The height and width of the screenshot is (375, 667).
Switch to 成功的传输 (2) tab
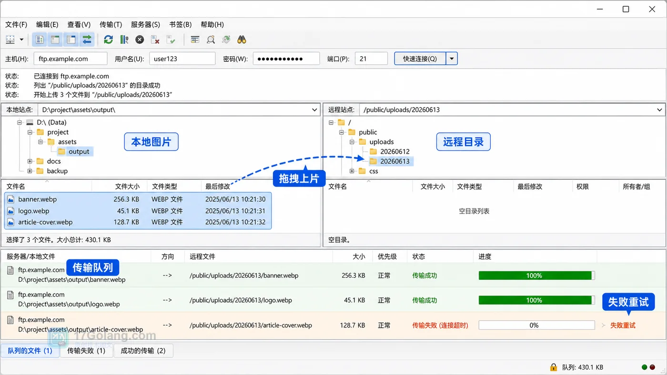click(143, 351)
